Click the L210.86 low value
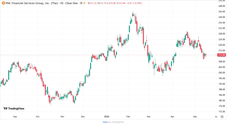The image size is (227, 125). coord(111,3)
